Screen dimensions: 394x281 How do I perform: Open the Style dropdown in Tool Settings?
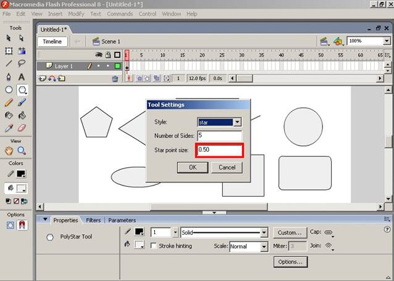point(237,122)
